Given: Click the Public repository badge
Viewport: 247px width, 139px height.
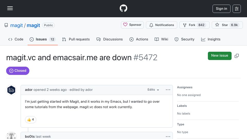Looking at the screenshot, I should [x=49, y=25].
